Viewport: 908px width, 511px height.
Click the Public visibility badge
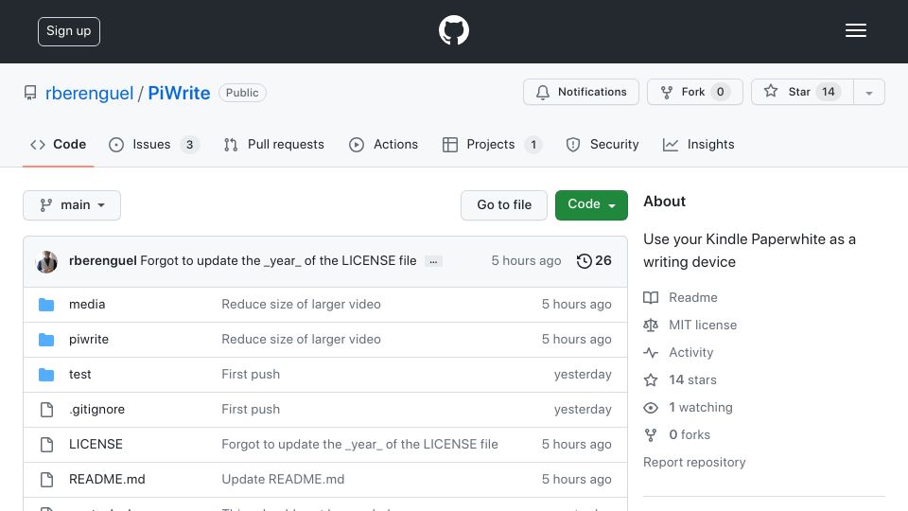[242, 93]
